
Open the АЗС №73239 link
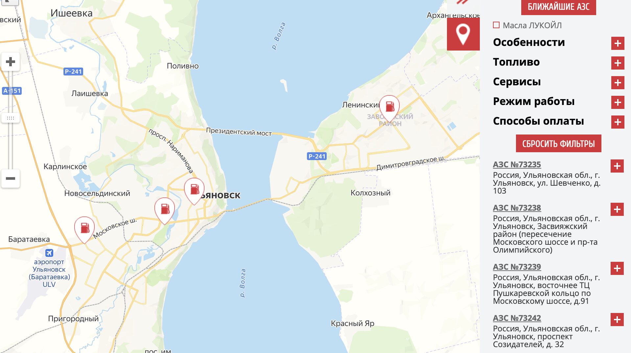(x=517, y=267)
